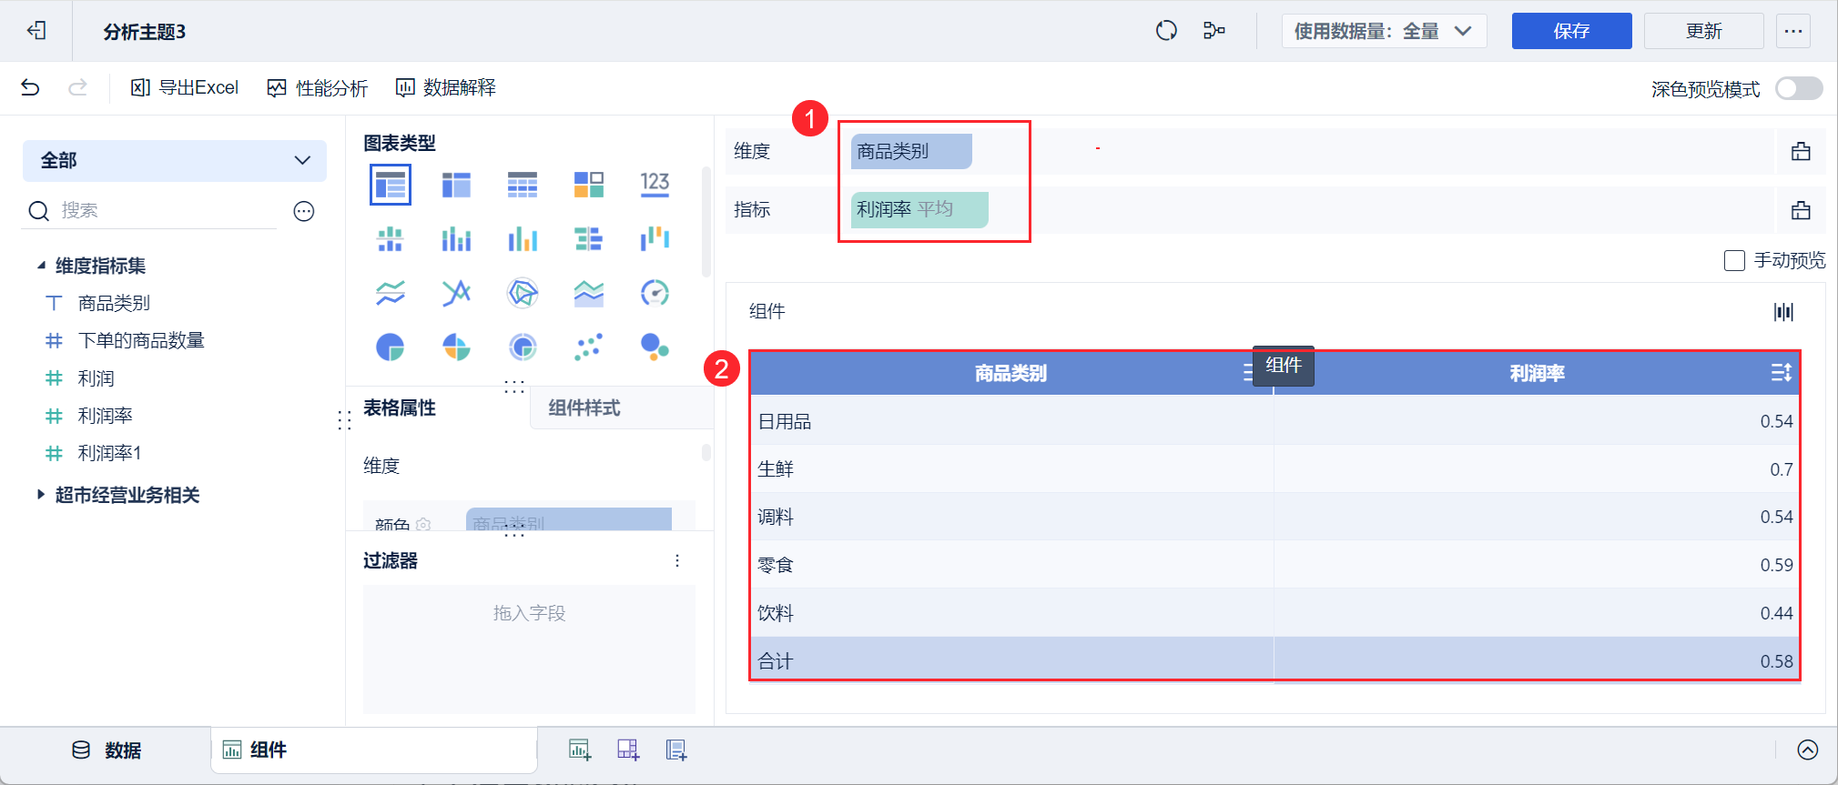Select the 123 indicator card chart icon
This screenshot has height=785, width=1838.
(655, 185)
